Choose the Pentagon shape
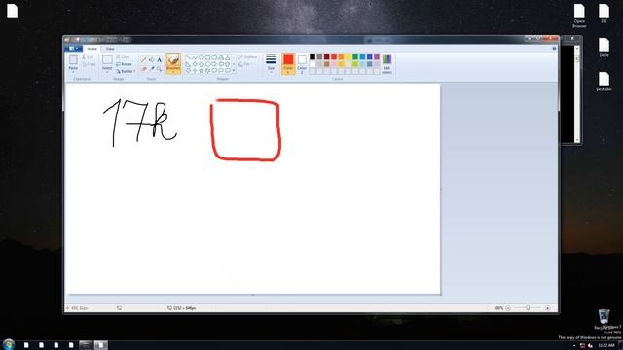Viewport: 623px width, 350px height. [202, 64]
